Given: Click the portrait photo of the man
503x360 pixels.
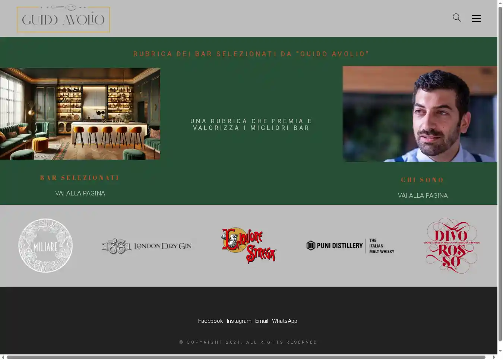Looking at the screenshot, I should click(x=420, y=114).
